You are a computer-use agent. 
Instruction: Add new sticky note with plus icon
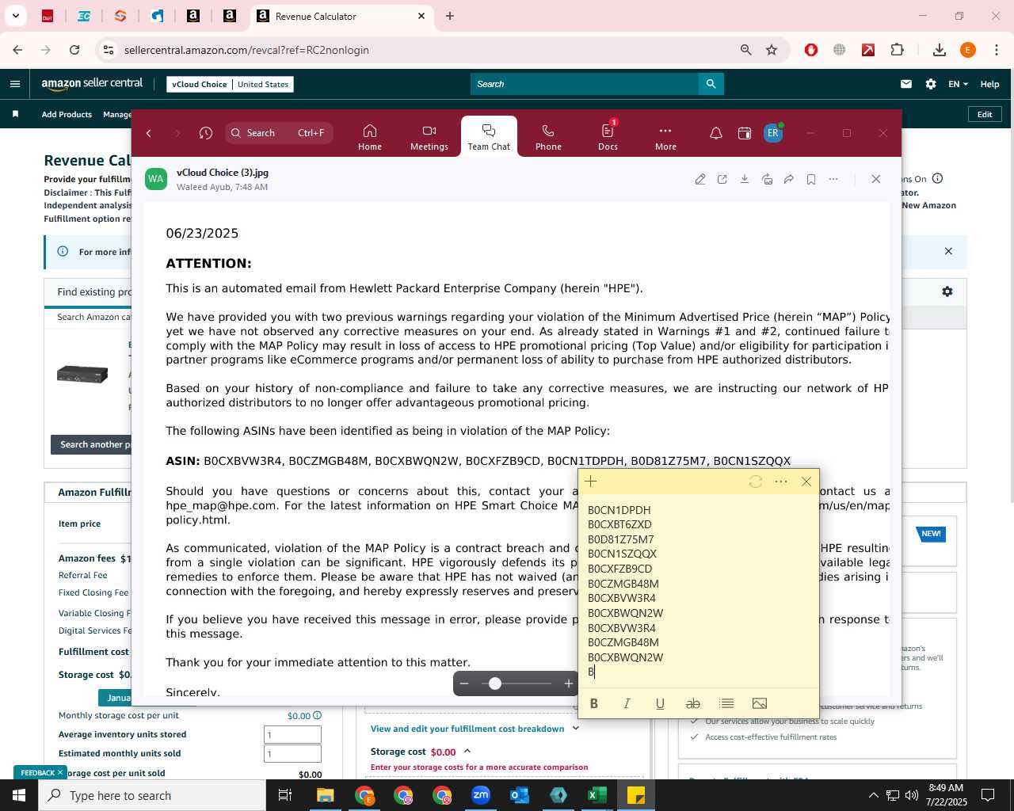click(x=591, y=481)
